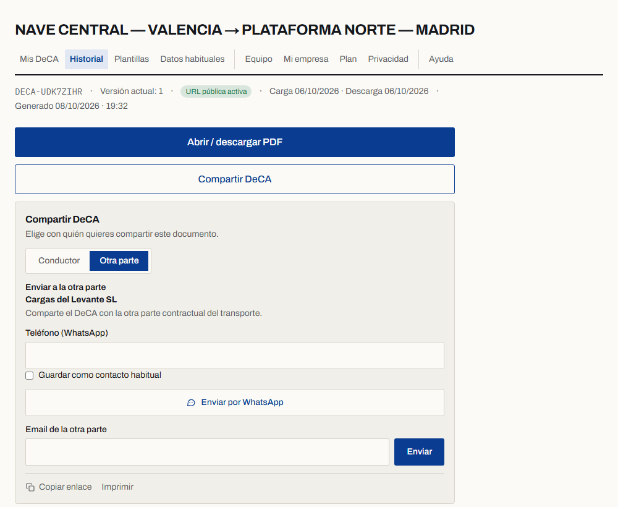Go to the Plan tab

point(348,59)
